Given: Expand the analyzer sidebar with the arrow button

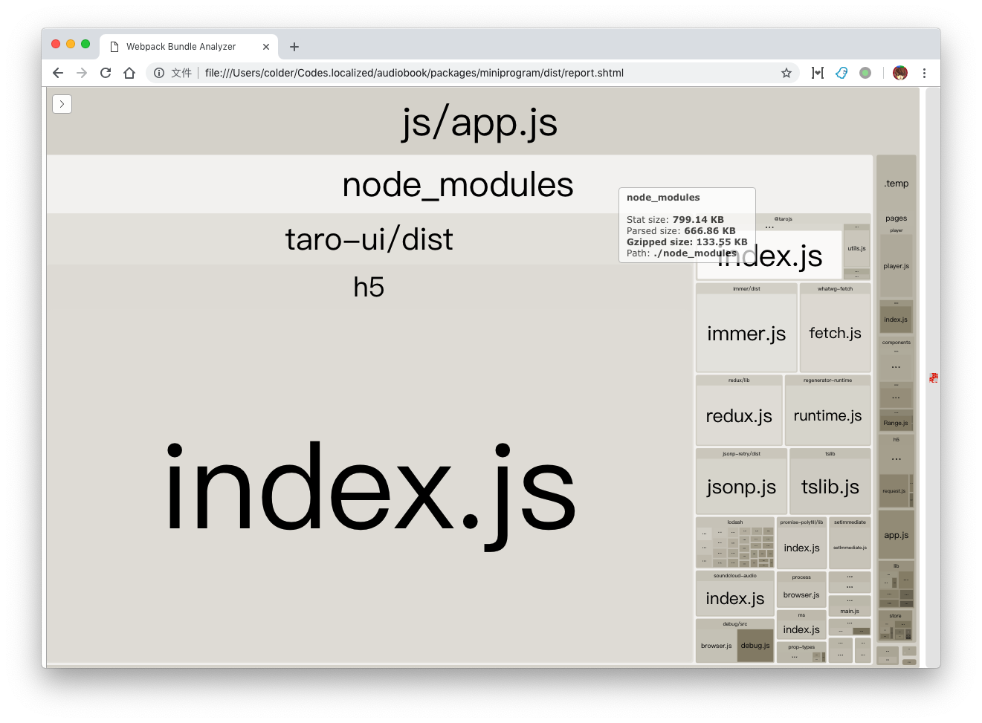Looking at the screenshot, I should [x=62, y=104].
